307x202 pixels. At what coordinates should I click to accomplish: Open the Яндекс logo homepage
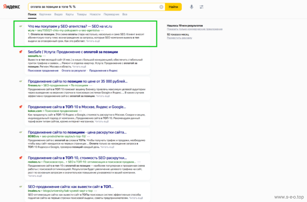coord(12,7)
